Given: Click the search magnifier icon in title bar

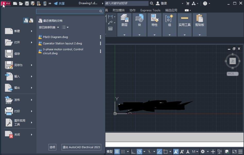Looking at the screenshot, I should [x=152, y=3].
